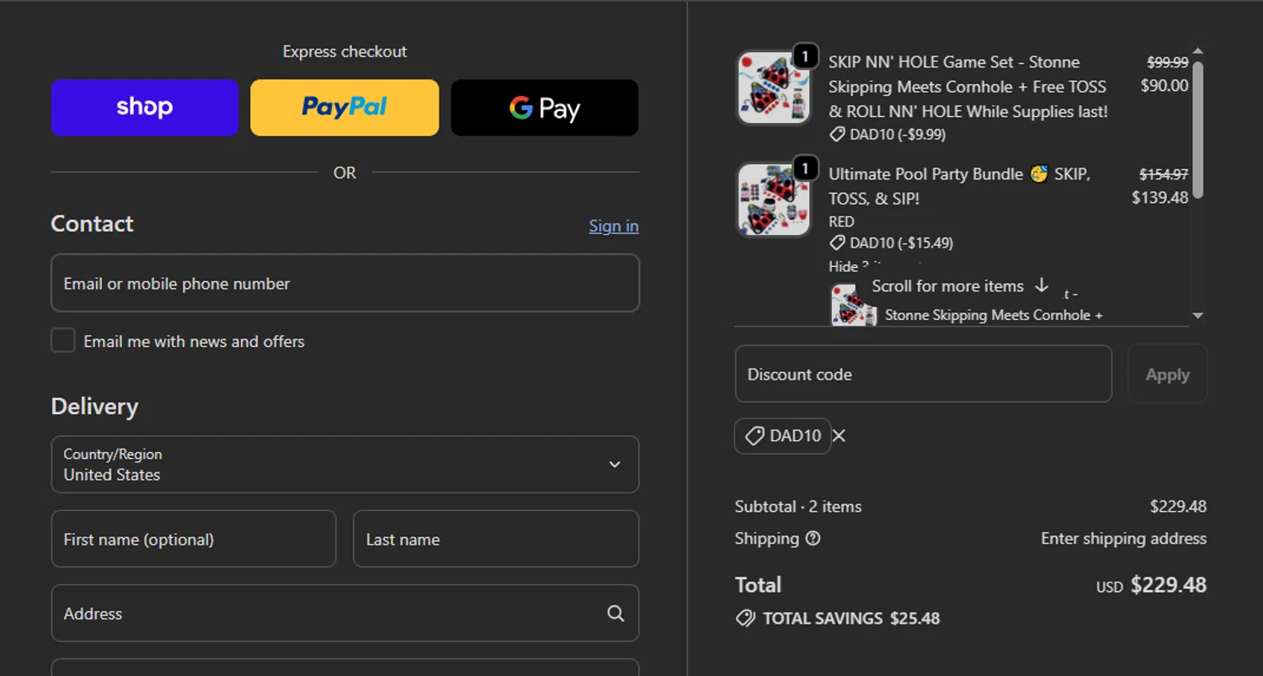Image resolution: width=1263 pixels, height=676 pixels.
Task: Click the DAD10 (-$9.99) discount tag icon
Action: tap(837, 134)
